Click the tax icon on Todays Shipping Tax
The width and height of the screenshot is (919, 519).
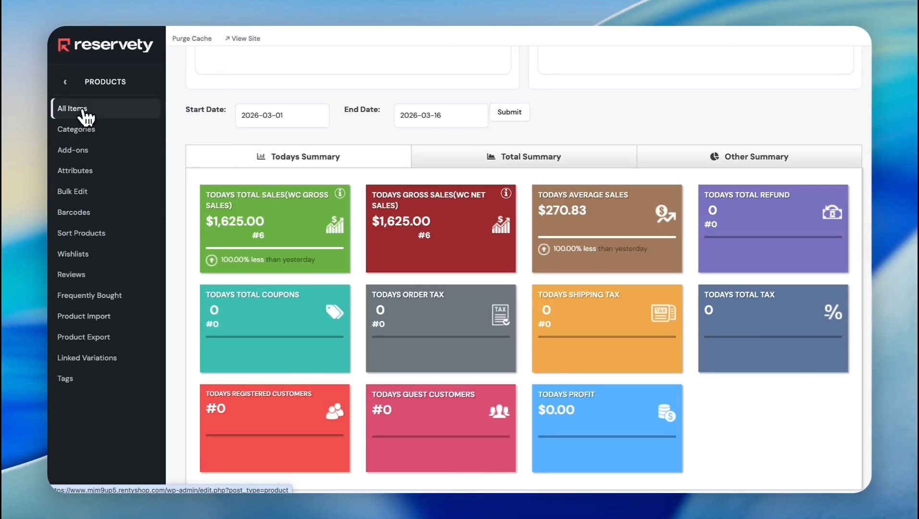tap(664, 313)
